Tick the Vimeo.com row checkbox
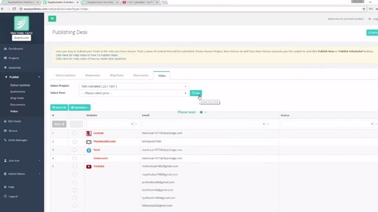 (75, 158)
